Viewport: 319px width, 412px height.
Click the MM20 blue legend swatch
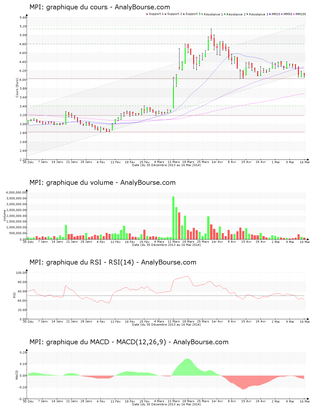pos(270,14)
